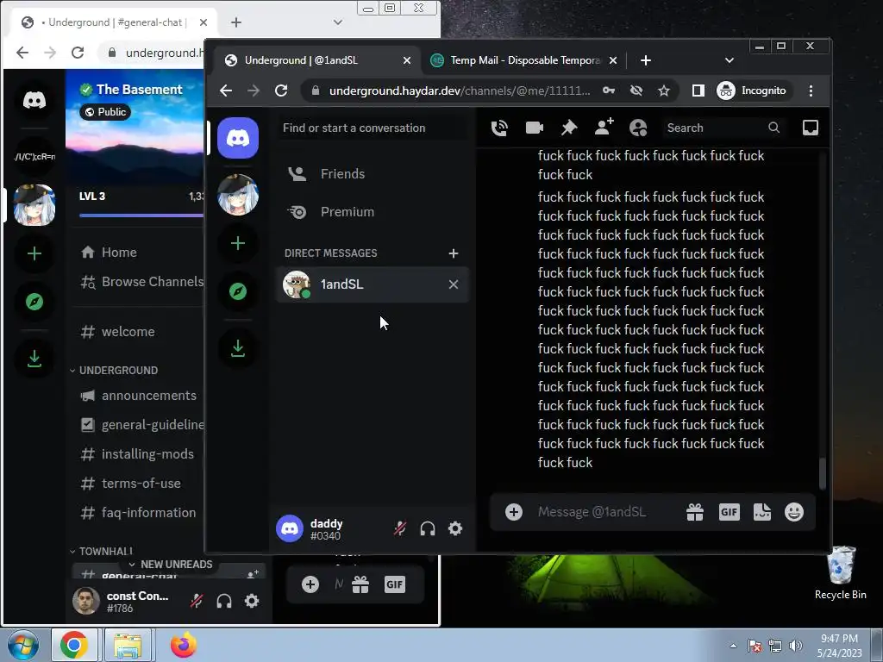Open Premium page

click(x=373, y=212)
